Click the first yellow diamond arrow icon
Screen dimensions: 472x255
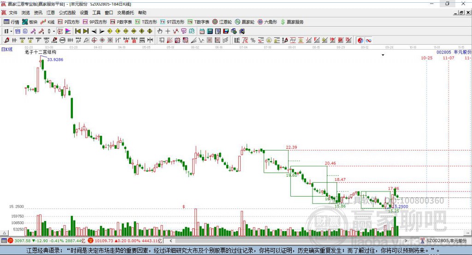[110, 31]
